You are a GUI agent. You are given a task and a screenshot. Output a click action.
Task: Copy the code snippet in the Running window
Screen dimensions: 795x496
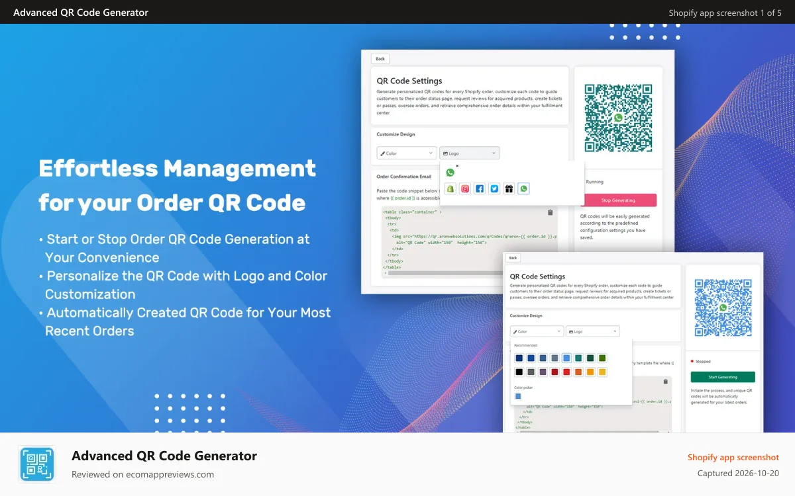point(550,212)
